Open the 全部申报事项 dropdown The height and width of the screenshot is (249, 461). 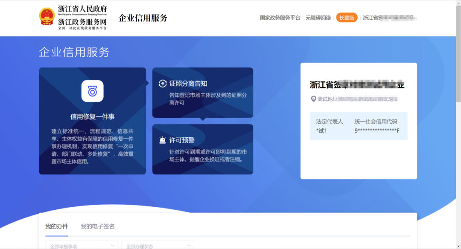click(x=82, y=246)
